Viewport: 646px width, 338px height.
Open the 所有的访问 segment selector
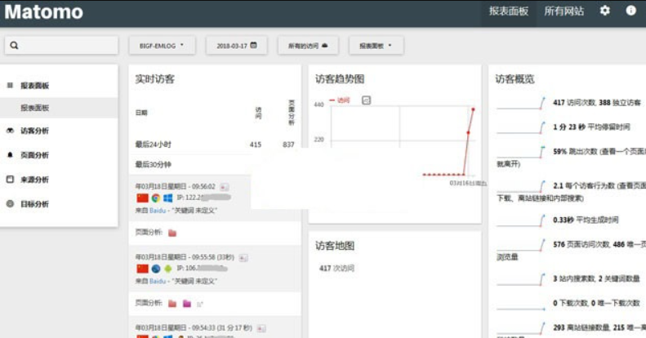[307, 46]
